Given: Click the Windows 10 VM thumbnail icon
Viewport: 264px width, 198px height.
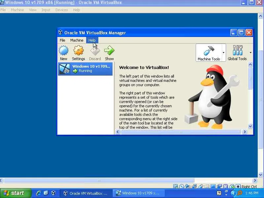Looking at the screenshot, I should point(64,69).
